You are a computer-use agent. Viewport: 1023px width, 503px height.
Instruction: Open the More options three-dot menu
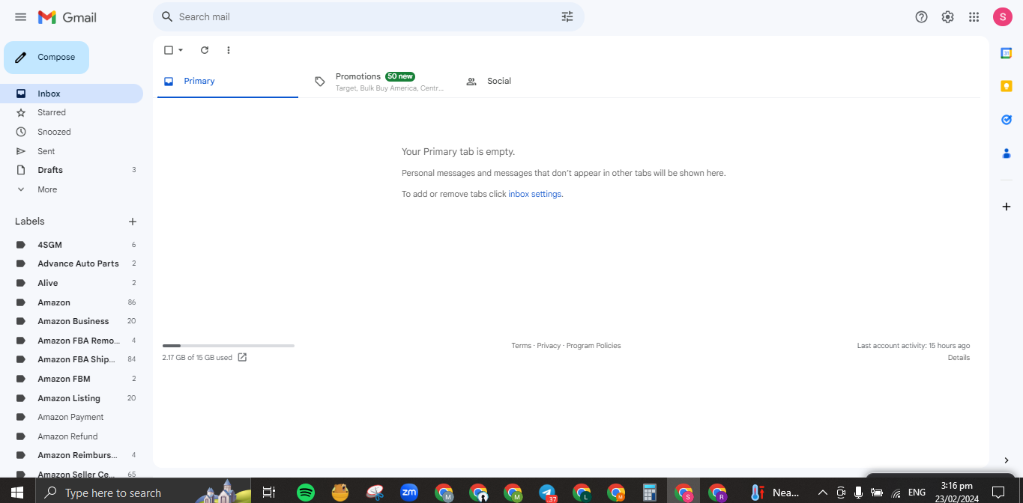pyautogui.click(x=229, y=50)
